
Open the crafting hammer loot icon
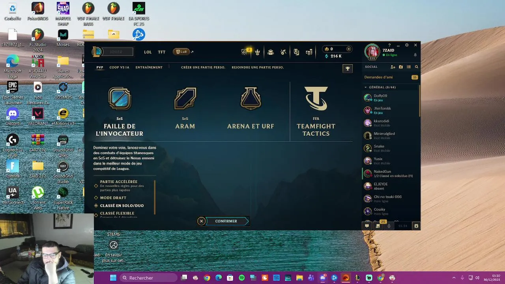pyautogui.click(x=283, y=52)
